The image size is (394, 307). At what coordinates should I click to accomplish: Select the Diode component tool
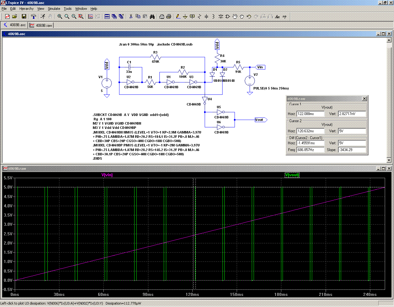(x=220, y=17)
